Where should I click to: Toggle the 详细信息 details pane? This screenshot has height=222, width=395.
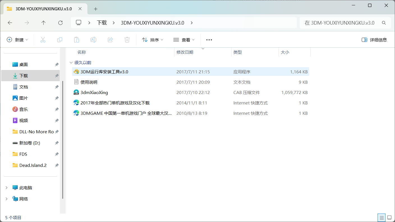tap(374, 40)
